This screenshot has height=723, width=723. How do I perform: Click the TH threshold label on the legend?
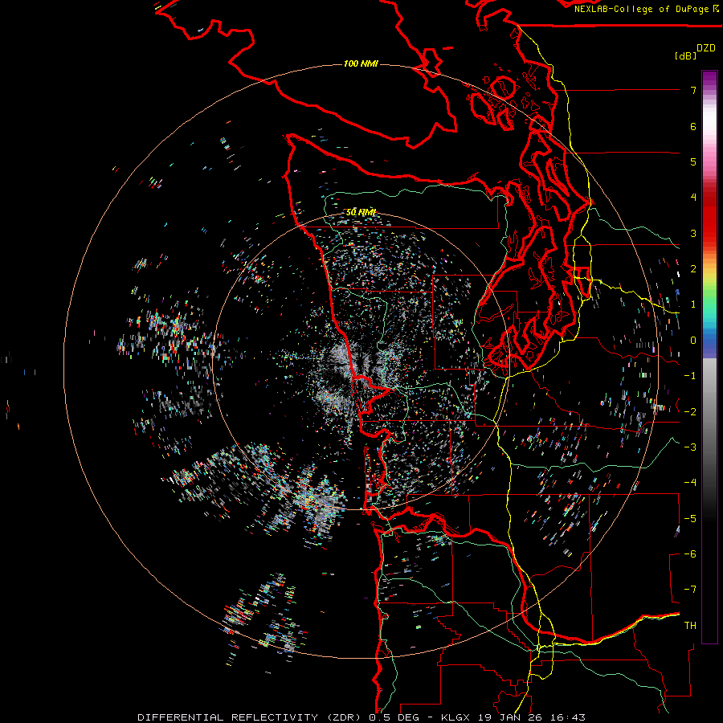(x=690, y=625)
